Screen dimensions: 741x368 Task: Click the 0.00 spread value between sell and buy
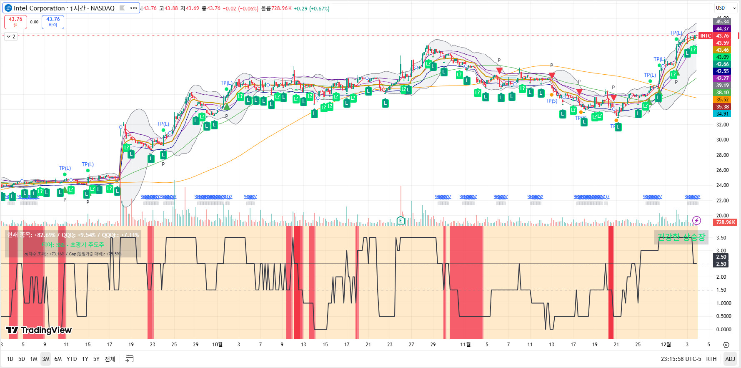pos(34,22)
